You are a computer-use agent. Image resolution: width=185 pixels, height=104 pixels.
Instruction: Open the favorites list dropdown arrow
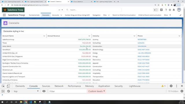(x=157, y=10)
